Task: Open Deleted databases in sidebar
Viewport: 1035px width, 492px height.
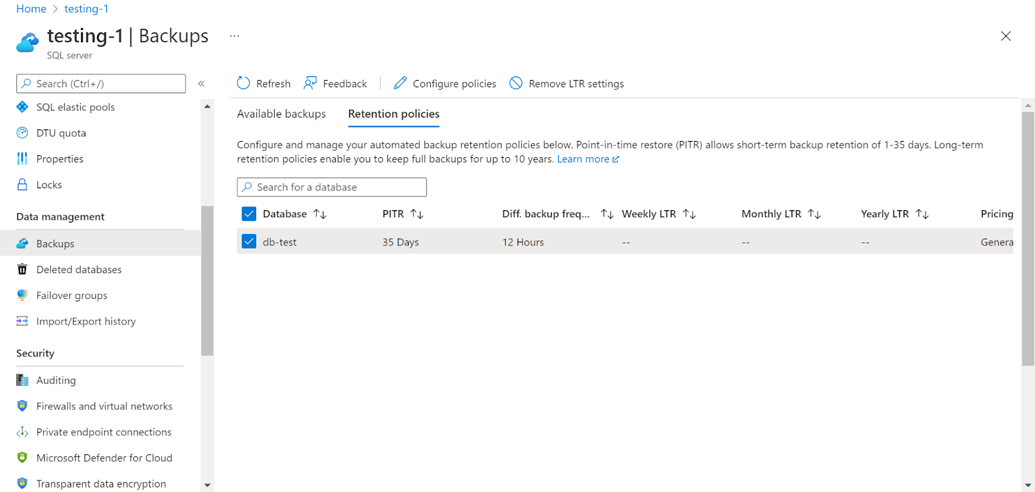Action: (x=79, y=270)
